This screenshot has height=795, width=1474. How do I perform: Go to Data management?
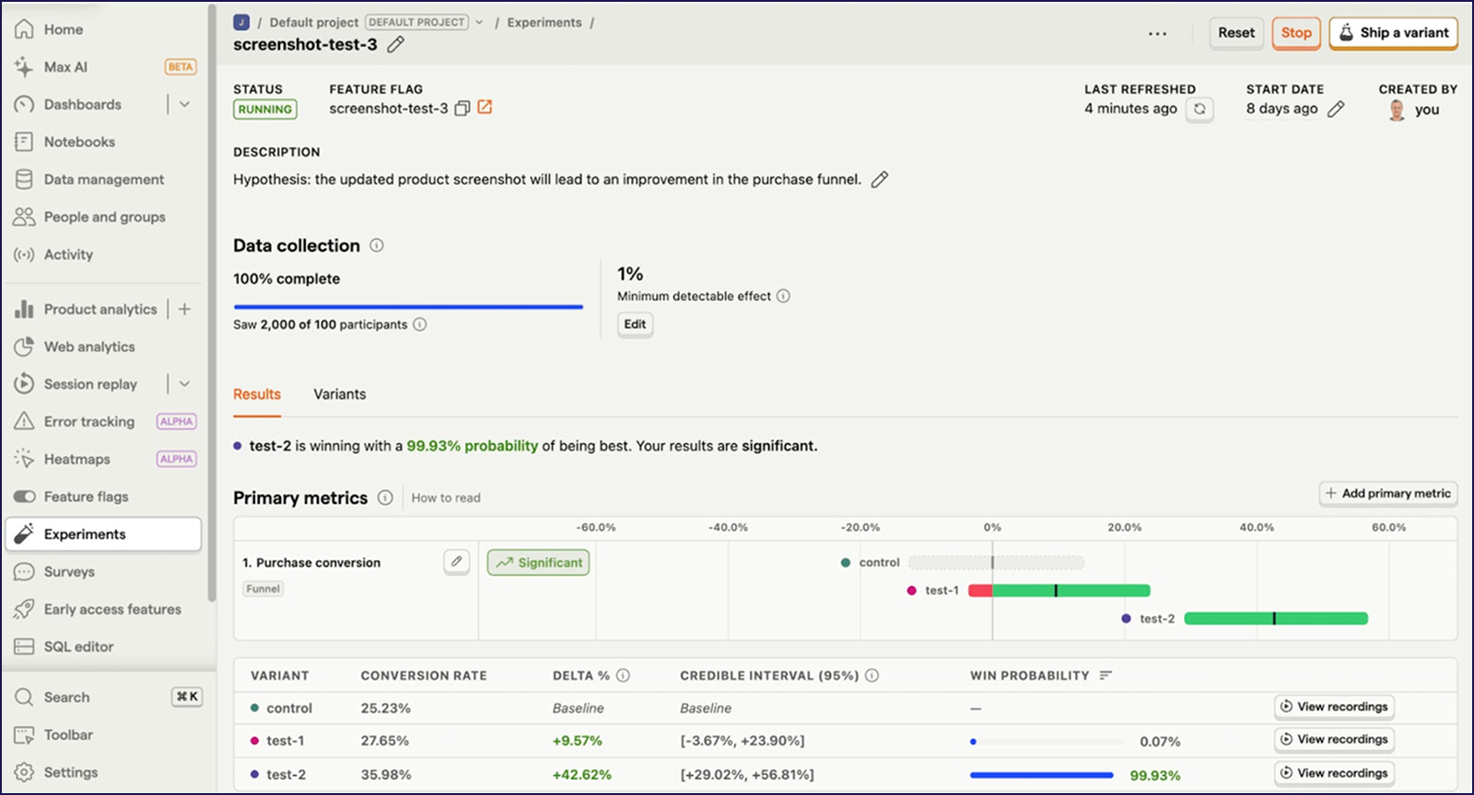103,180
